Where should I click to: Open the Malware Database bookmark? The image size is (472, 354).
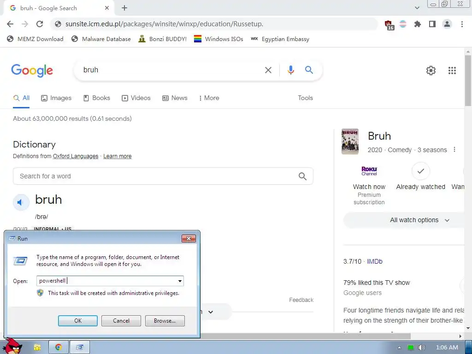click(x=101, y=39)
